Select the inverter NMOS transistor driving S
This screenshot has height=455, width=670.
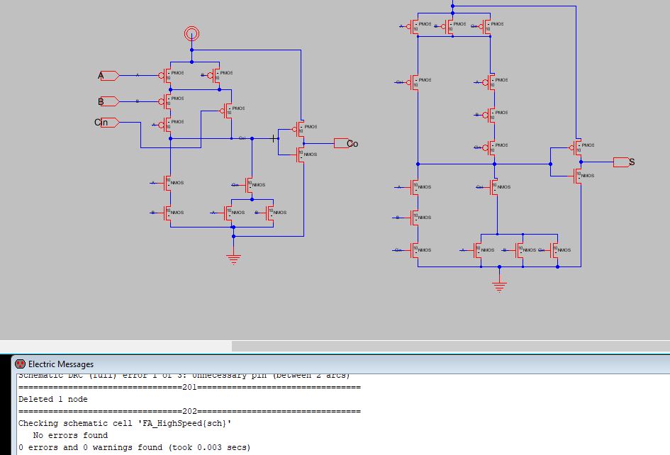pyautogui.click(x=577, y=174)
